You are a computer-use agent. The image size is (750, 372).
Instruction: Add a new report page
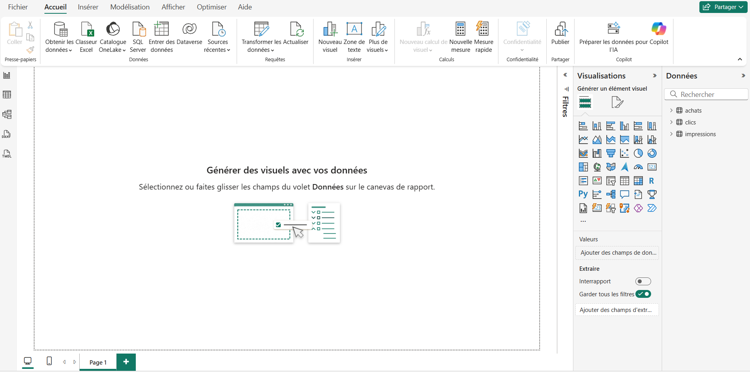pos(126,362)
